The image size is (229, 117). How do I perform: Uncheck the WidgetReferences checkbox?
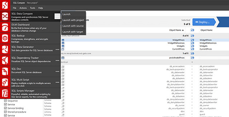pyautogui.click(x=192, y=43)
